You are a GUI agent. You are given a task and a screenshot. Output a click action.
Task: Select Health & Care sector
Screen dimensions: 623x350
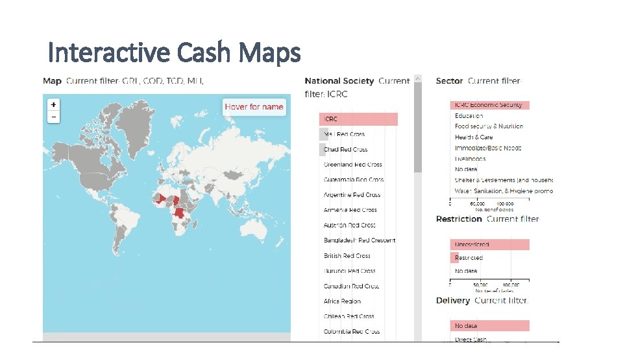click(x=474, y=137)
